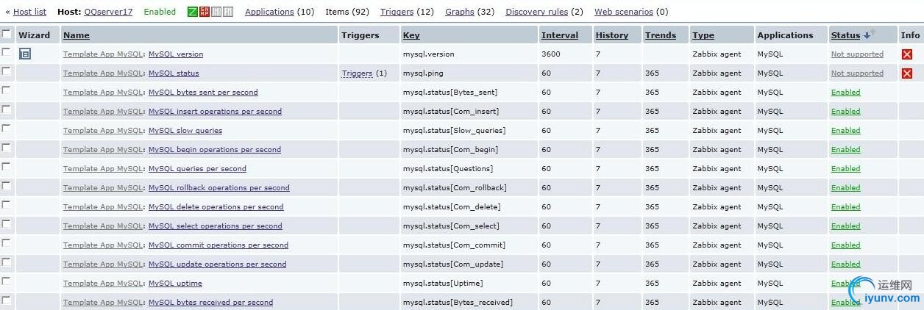Select checkbox for MySQL bytes sent per second

[7, 90]
